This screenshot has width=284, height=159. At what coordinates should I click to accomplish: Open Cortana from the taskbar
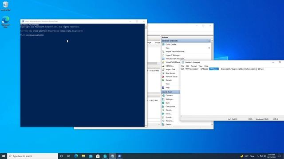[x=61, y=156]
